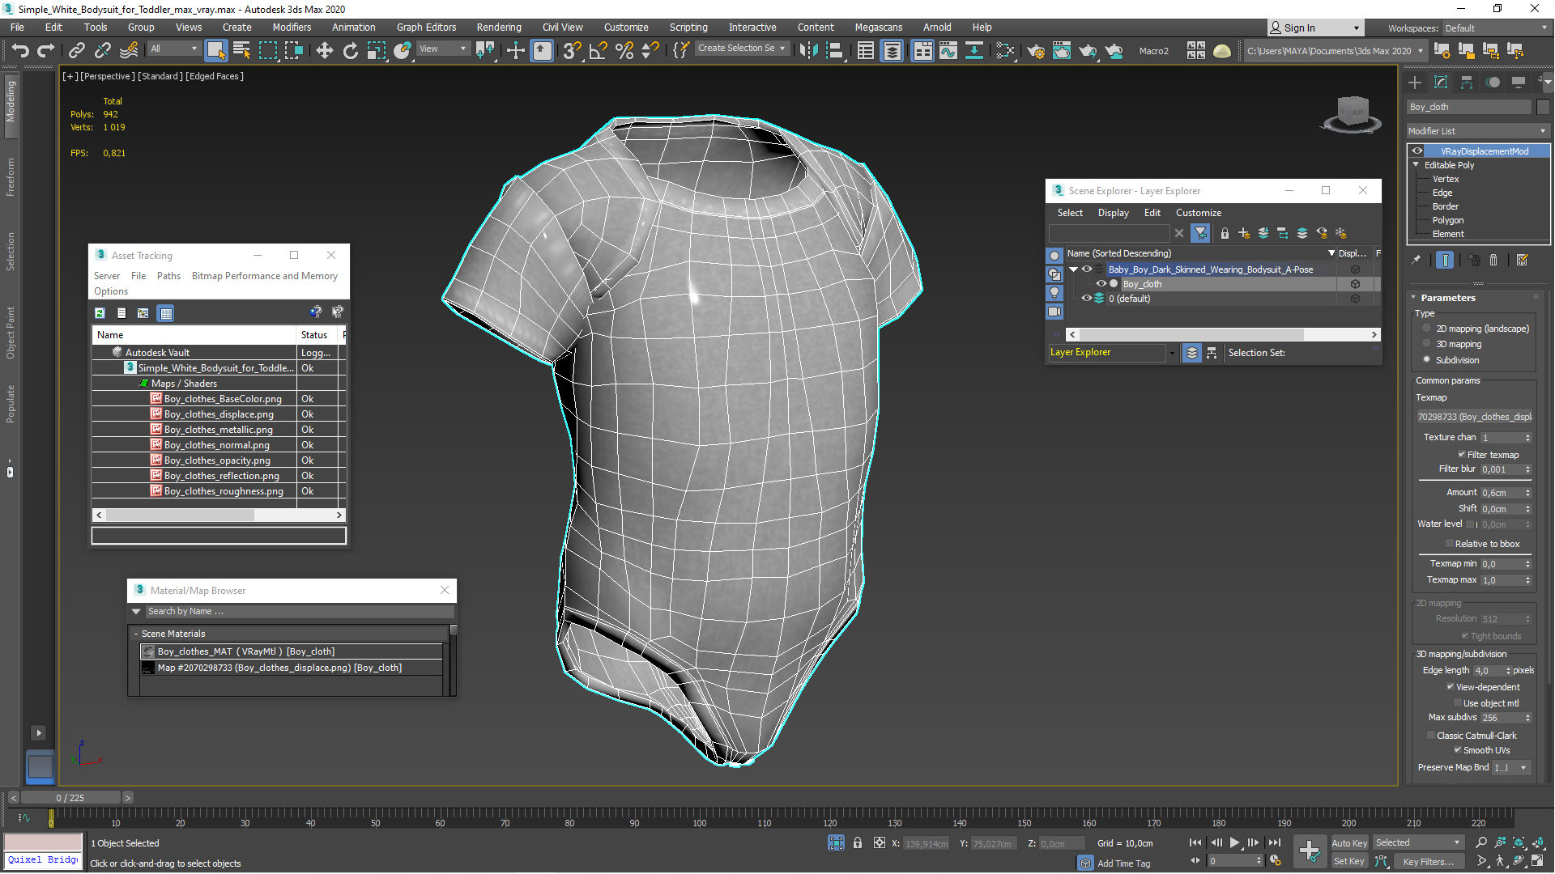Select 2D mapping (landscape) radio button
The image size is (1555, 874).
tap(1427, 329)
